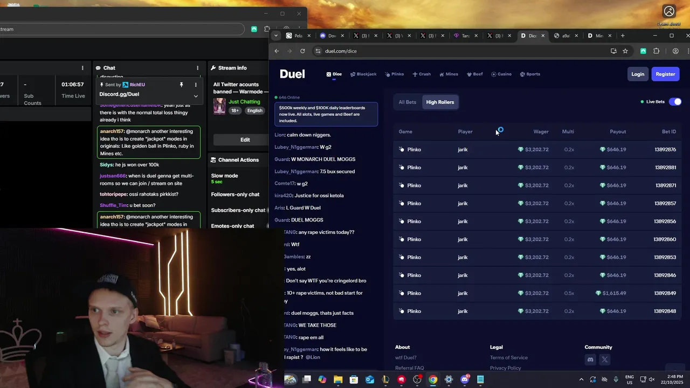Screen dimensions: 690x388
Task: Click the Bet ID 13892848 row
Action: pos(537,311)
